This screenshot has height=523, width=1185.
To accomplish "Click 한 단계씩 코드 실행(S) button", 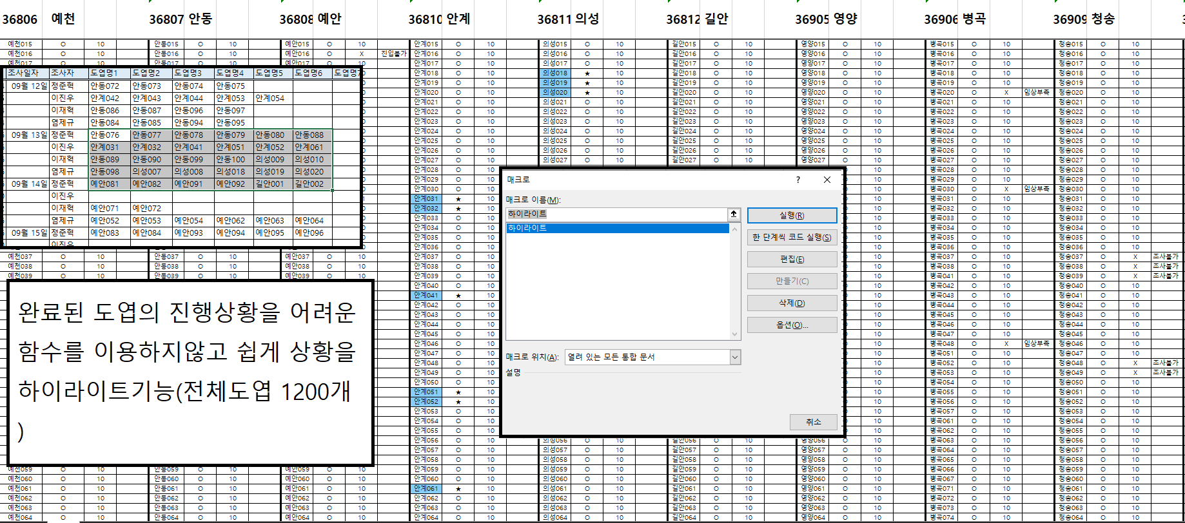I will coord(792,238).
